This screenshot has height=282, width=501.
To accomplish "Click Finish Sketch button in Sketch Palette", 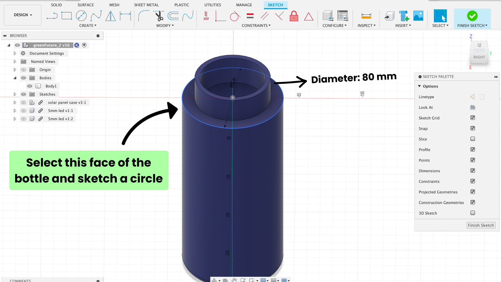I will 481,225.
